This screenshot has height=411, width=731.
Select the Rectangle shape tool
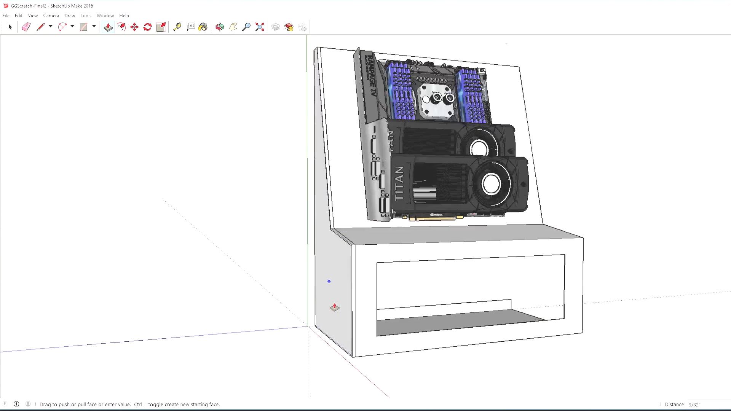84,27
